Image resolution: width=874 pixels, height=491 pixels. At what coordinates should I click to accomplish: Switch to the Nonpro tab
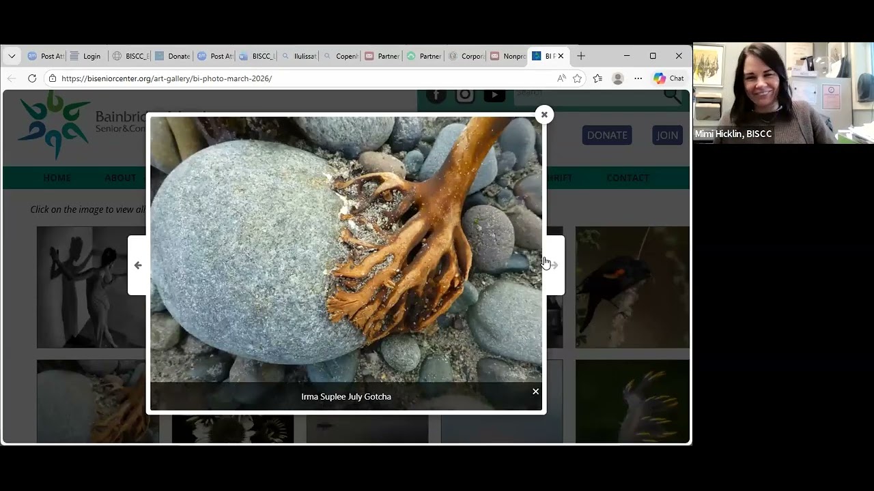pos(508,56)
